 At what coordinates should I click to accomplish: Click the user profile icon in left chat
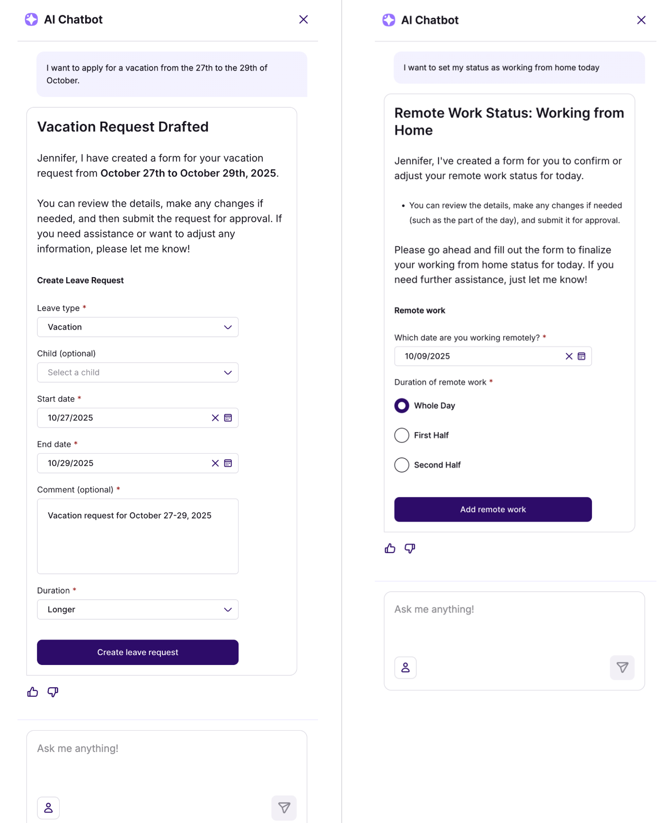tap(48, 808)
